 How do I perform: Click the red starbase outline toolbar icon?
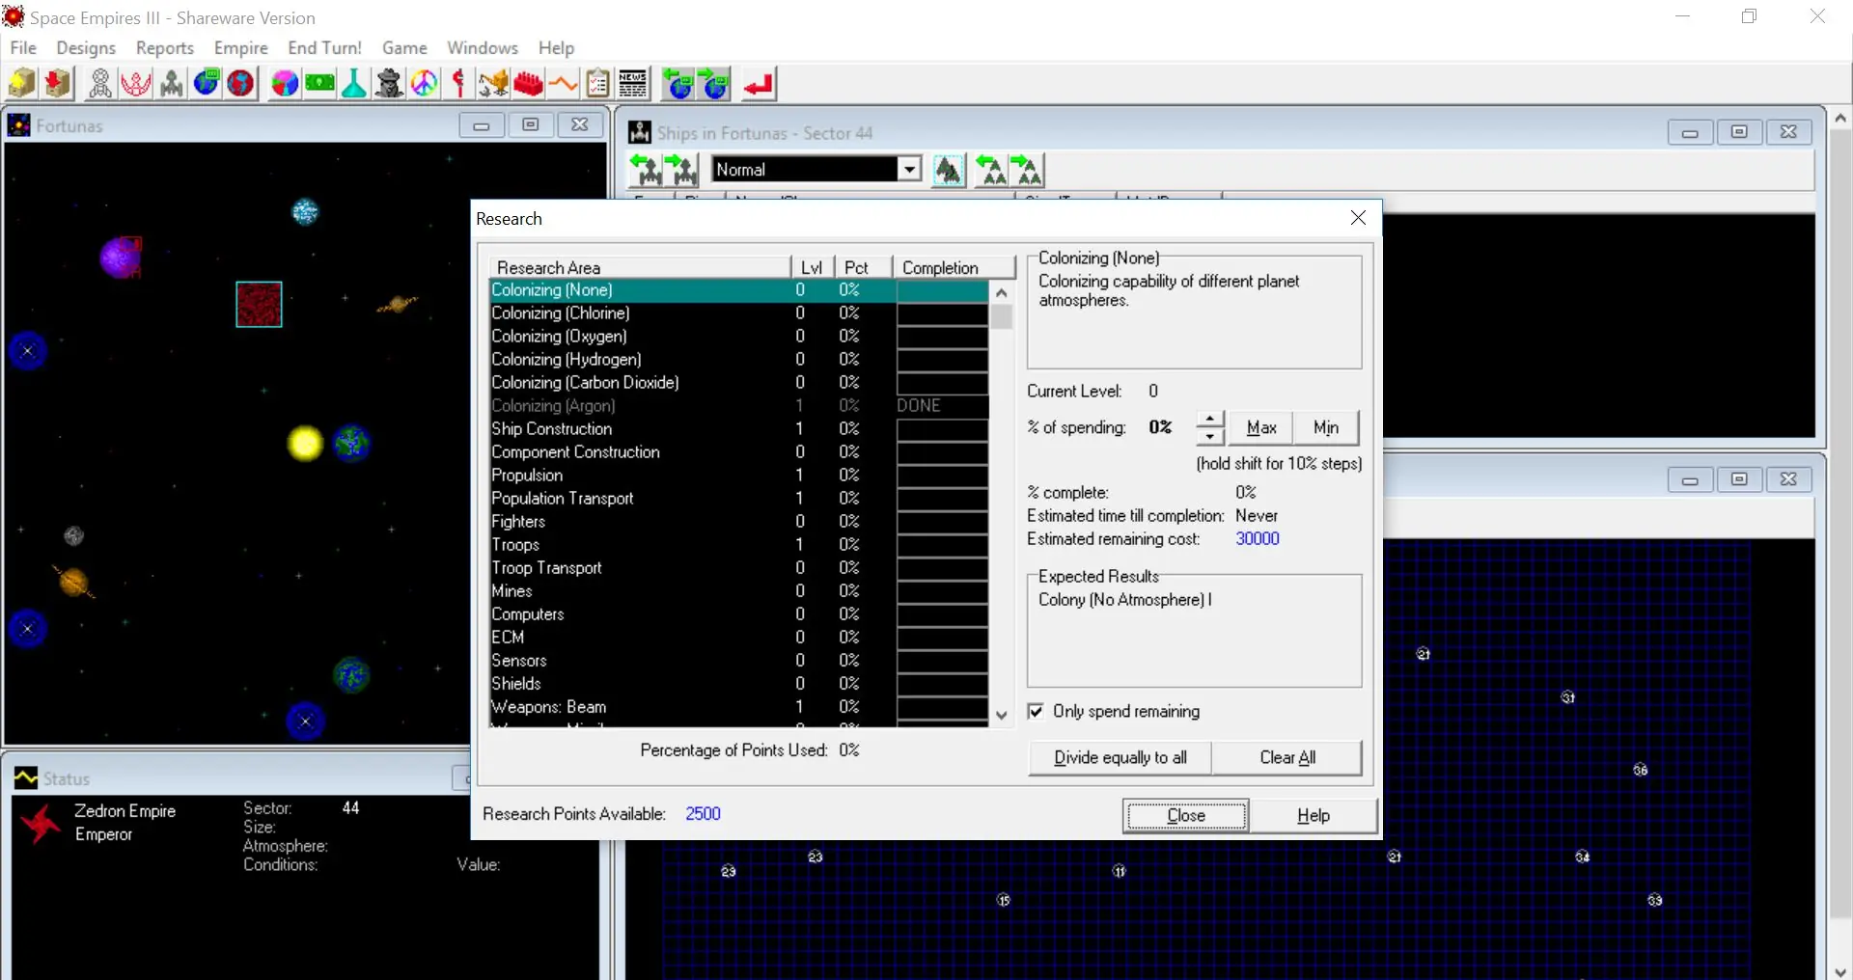135,84
